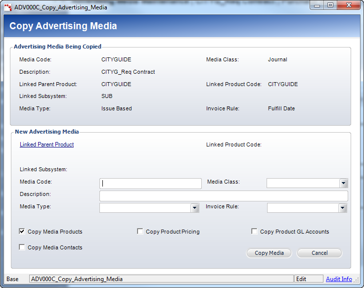
Task: Click the resize grip in status bar
Action: click(x=357, y=280)
